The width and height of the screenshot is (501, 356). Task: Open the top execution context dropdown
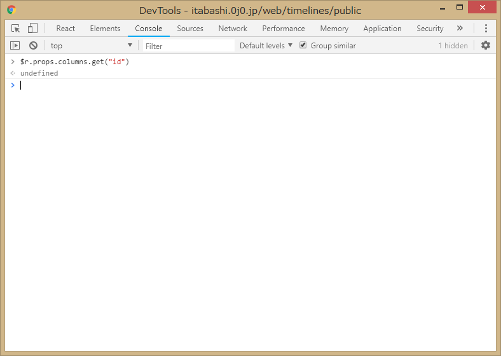92,46
